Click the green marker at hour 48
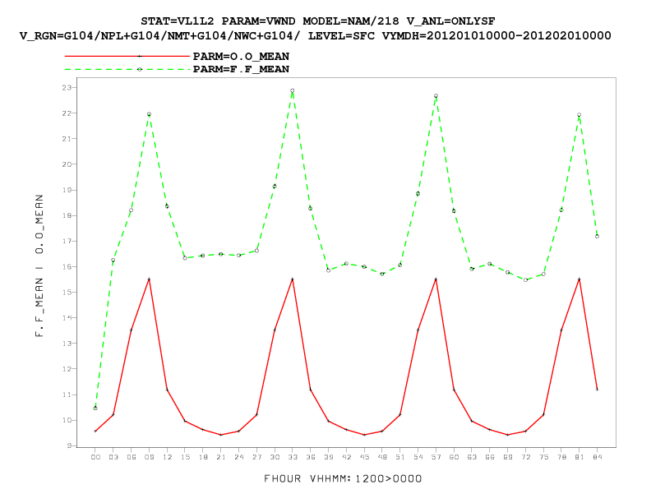This screenshot has width=651, height=503. click(382, 274)
